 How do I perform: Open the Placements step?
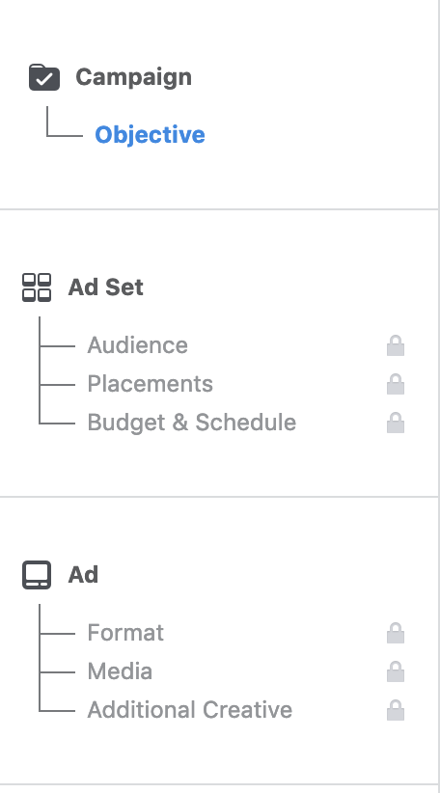pyautogui.click(x=151, y=384)
